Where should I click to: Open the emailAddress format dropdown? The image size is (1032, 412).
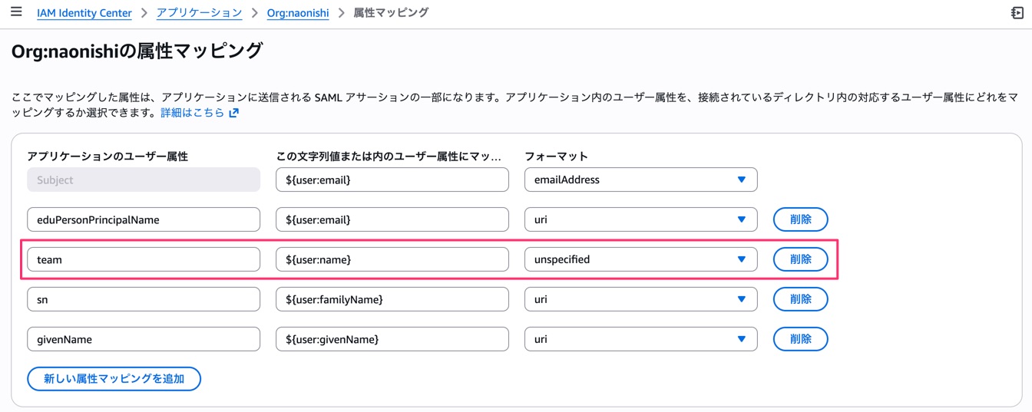click(x=641, y=180)
